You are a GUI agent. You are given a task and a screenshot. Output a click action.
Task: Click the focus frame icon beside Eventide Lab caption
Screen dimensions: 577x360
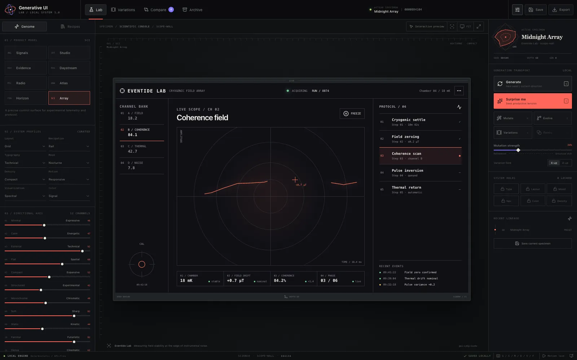[x=109, y=346]
